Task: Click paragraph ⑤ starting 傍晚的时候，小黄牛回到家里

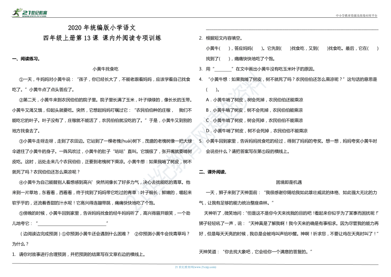Action: (102, 218)
